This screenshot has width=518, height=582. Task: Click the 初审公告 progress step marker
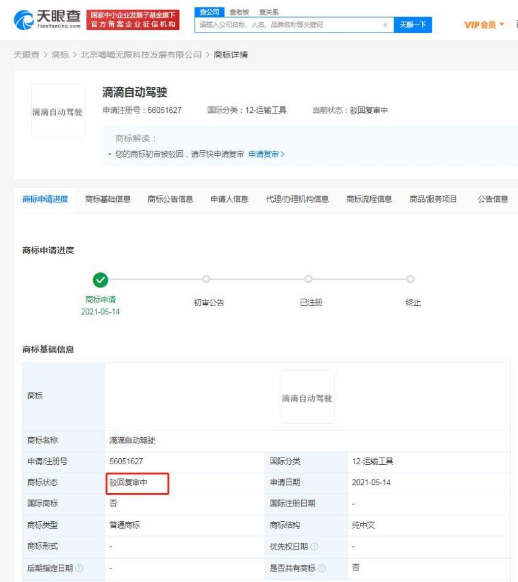coord(206,279)
